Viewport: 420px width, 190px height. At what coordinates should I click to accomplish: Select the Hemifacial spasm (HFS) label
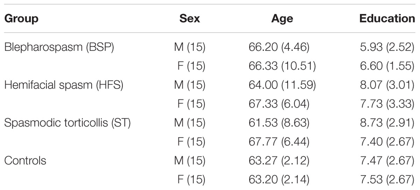coord(64,85)
